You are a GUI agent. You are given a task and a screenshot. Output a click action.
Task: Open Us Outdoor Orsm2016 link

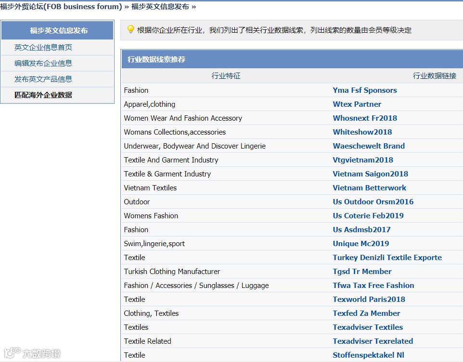(373, 201)
